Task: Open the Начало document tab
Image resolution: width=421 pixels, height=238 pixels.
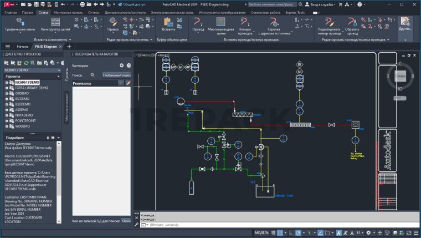Action: [22, 47]
